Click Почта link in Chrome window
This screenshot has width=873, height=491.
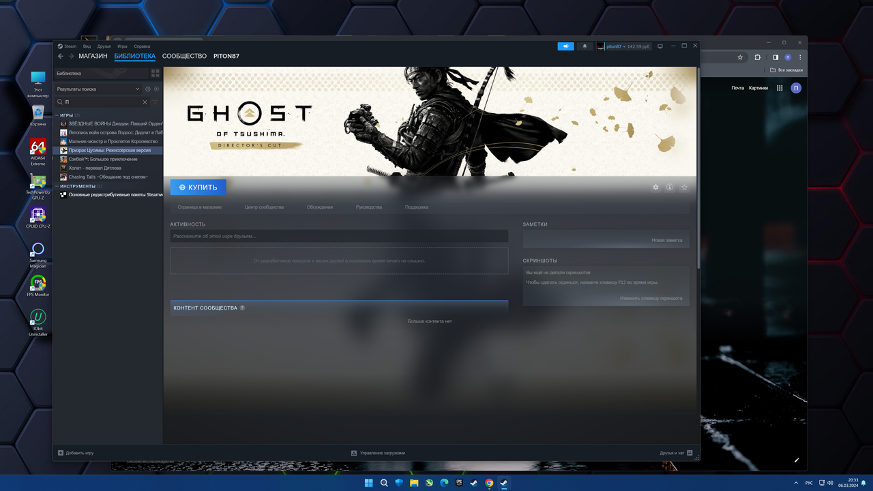[x=737, y=88]
